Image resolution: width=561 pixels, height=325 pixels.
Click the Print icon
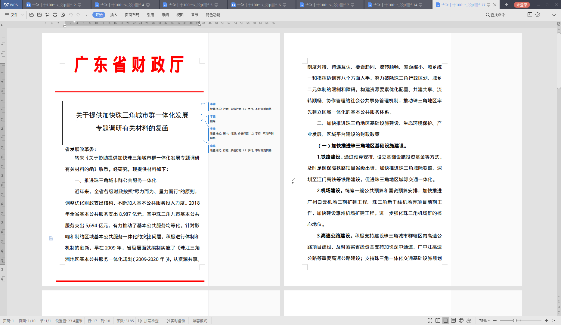(55, 15)
